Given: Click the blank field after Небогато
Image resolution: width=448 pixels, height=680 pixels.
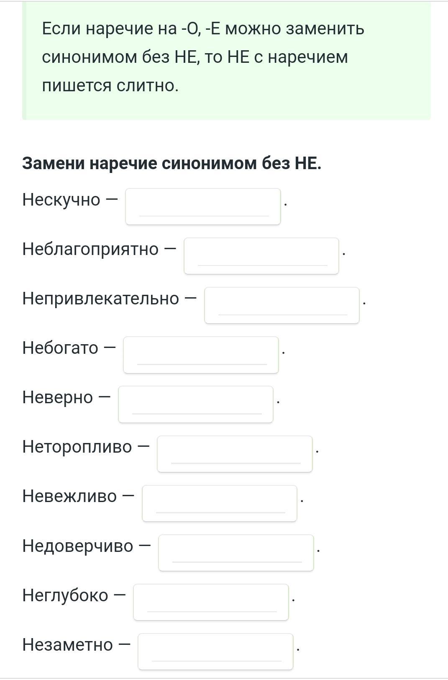Looking at the screenshot, I should tap(201, 355).
